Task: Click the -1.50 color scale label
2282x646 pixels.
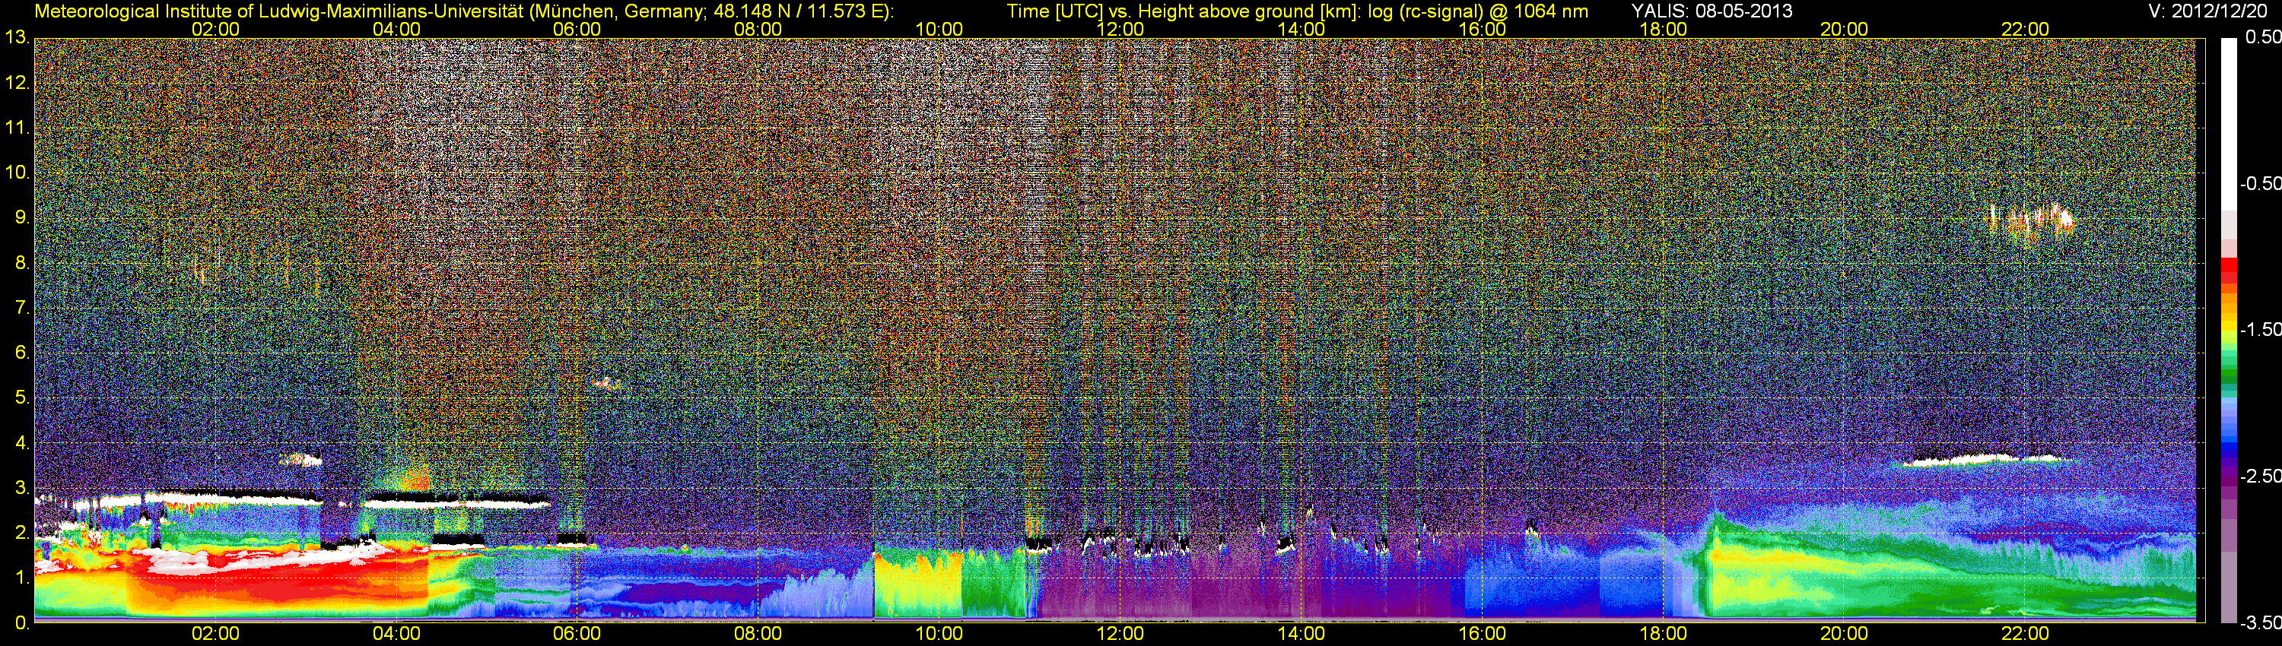Action: tap(2260, 329)
